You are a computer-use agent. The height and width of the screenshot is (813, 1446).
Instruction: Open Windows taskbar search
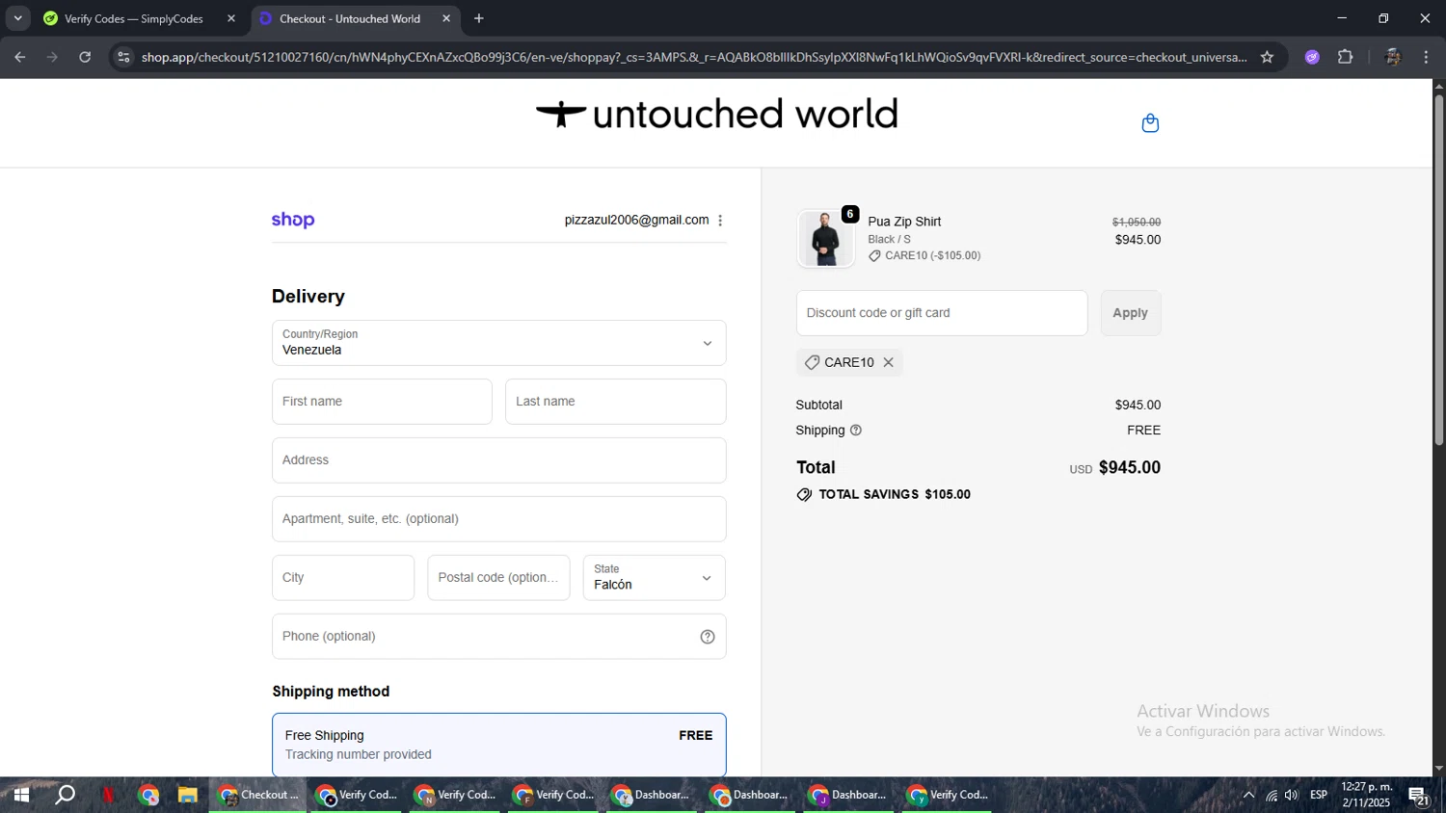click(x=65, y=796)
